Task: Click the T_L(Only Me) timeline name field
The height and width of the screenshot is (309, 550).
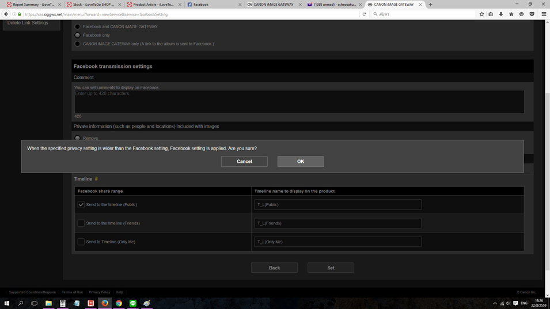Action: pos(338,242)
